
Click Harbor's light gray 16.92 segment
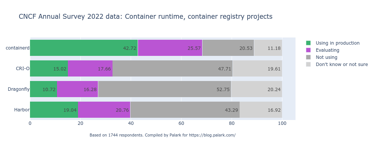click(261, 109)
